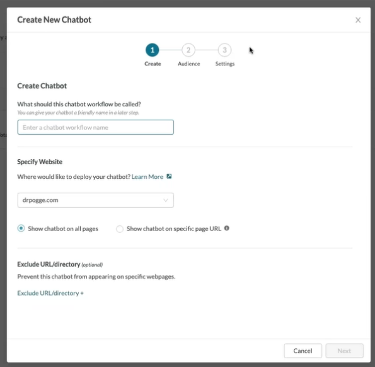Click the Show chatbot on specific page URL label
Screen dimensions: 375x367
(174, 229)
